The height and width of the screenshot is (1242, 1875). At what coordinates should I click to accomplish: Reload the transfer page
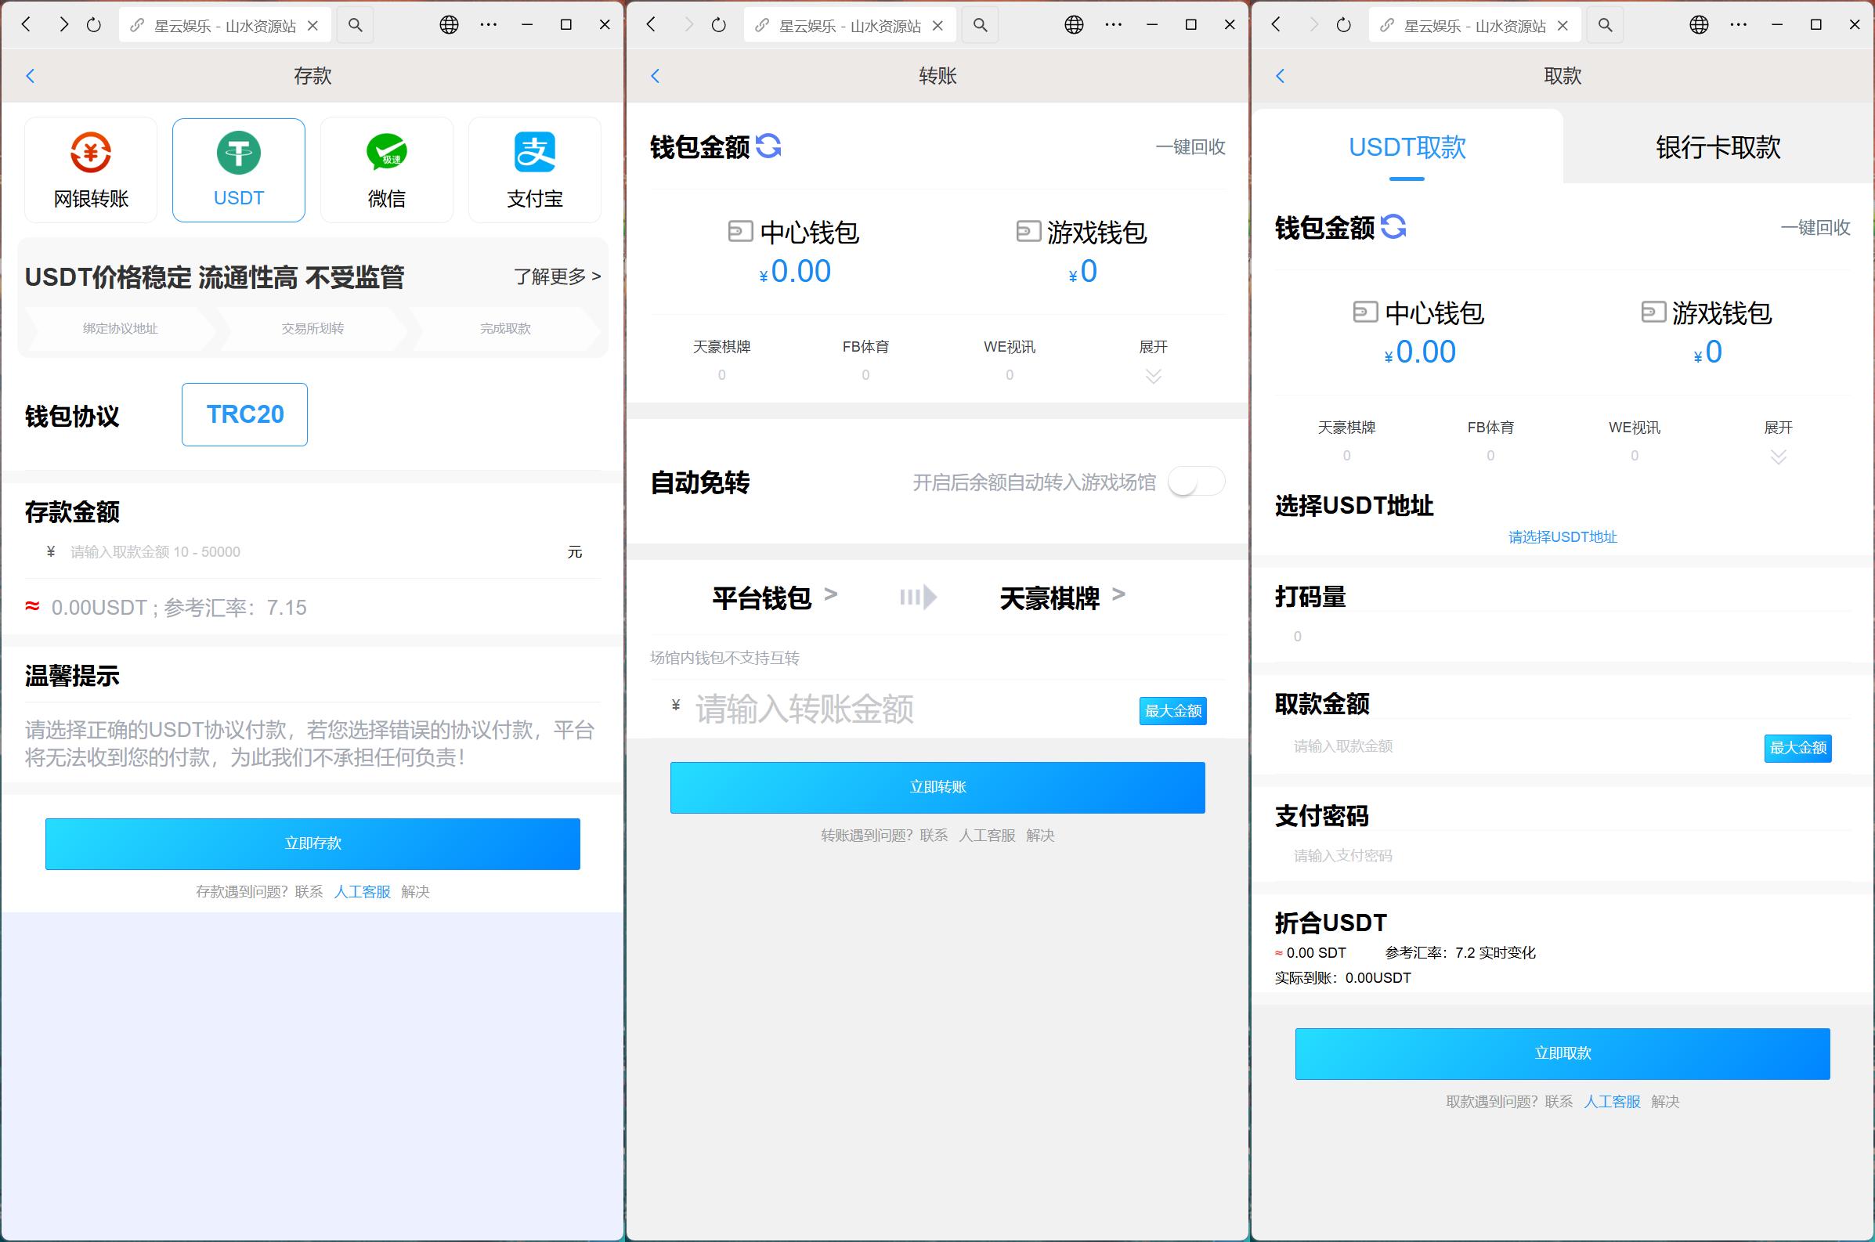click(717, 24)
